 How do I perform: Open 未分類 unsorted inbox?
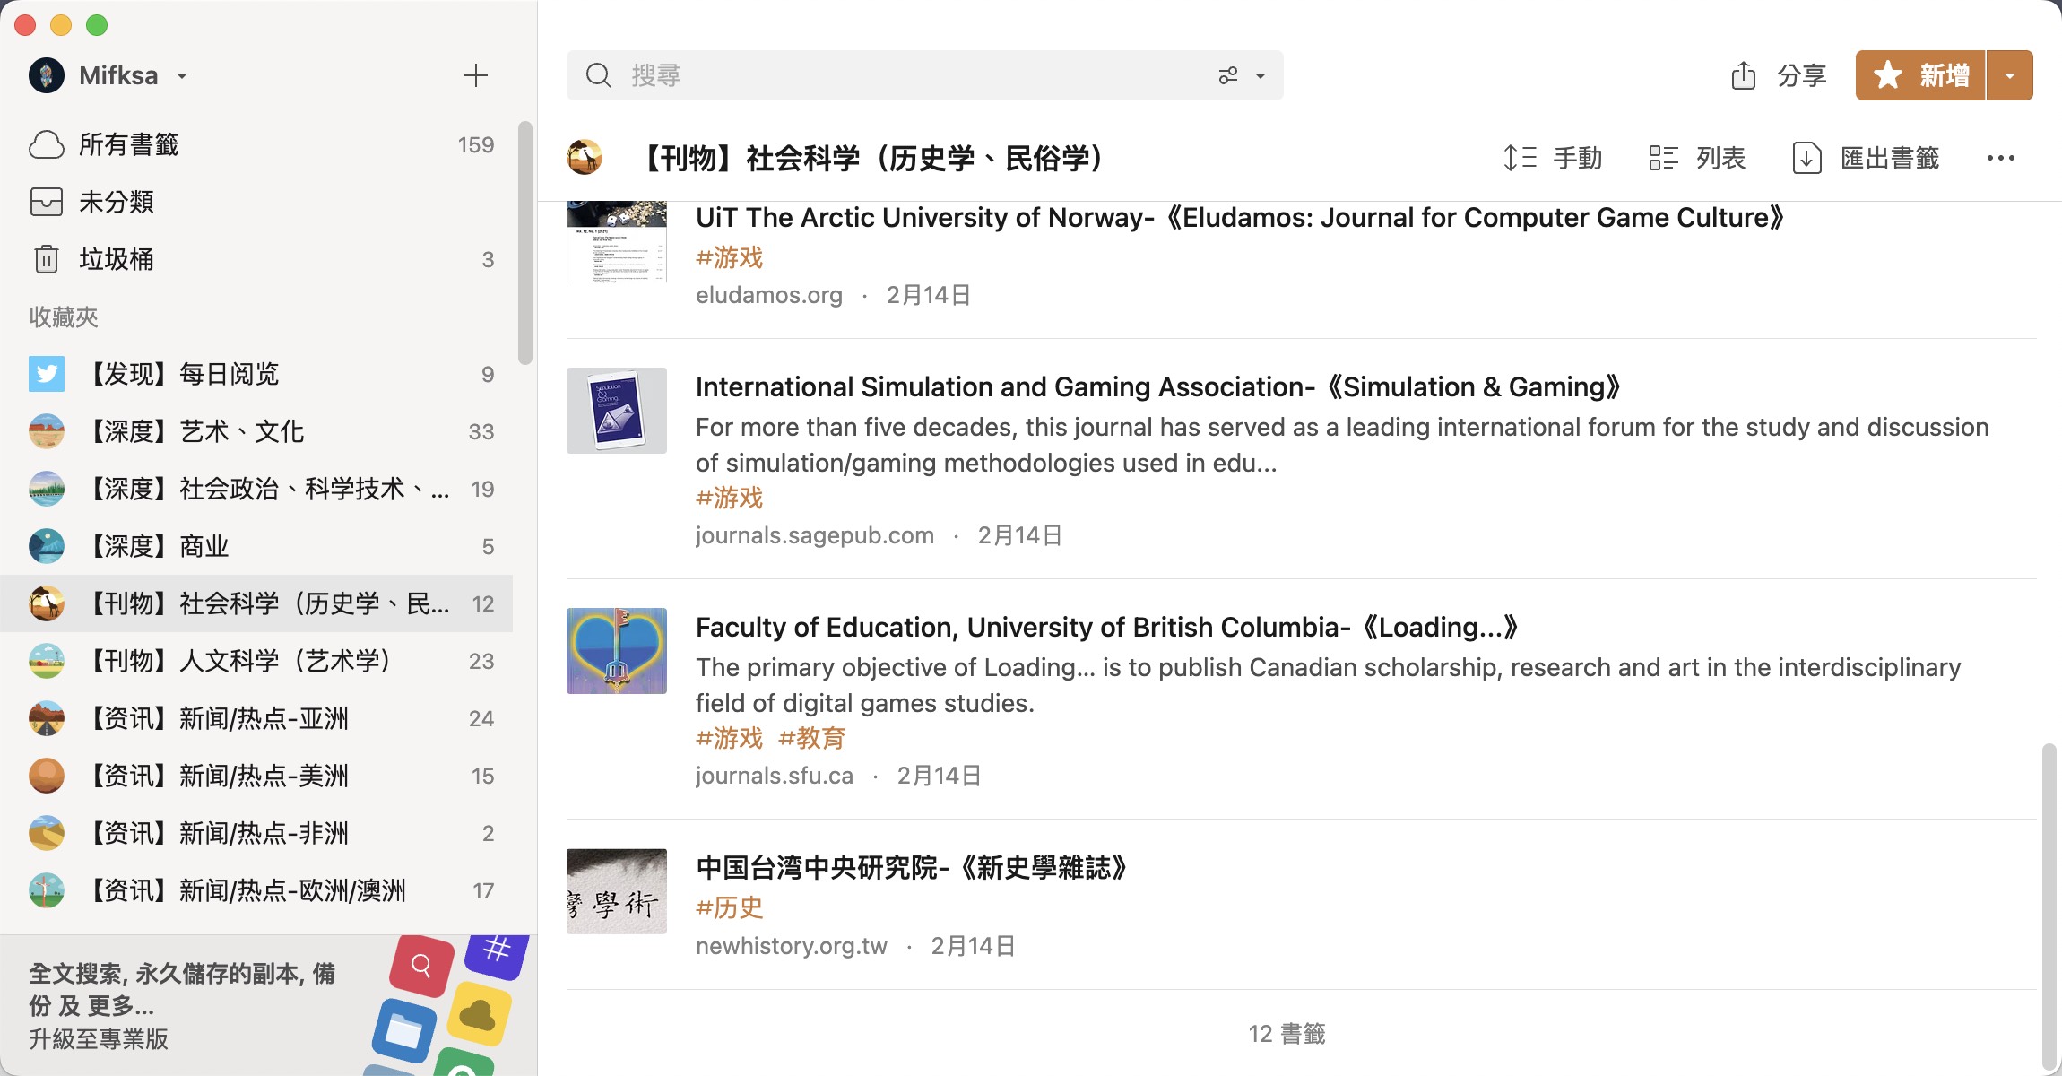point(117,203)
